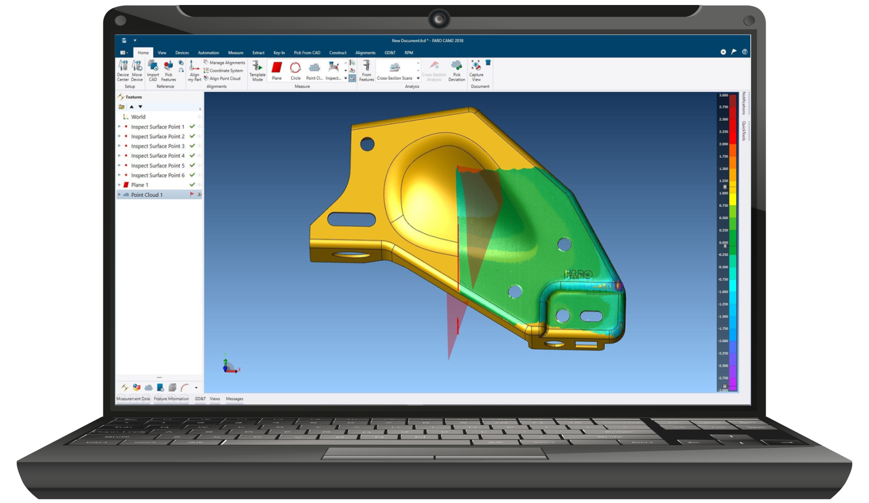Toggle visibility eye for Point Cloud 1
Viewport: 869px width, 503px height.
click(199, 195)
